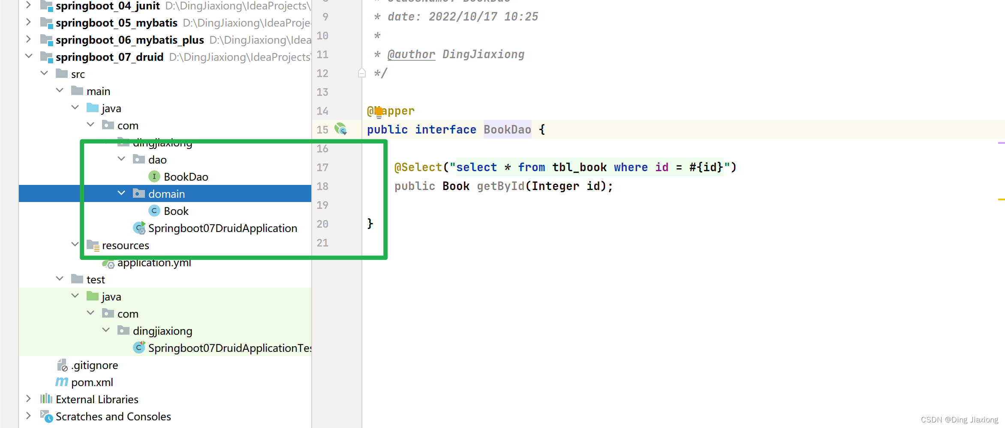Collapse the main folder node
This screenshot has height=428, width=1005.
click(60, 90)
